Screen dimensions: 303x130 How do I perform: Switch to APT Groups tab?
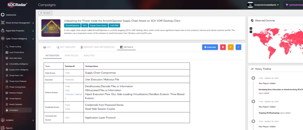coord(66,47)
